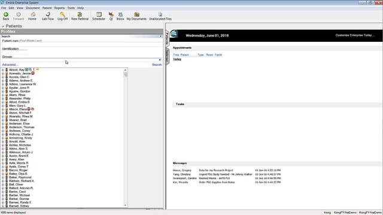Expand the Aguirre, Gordon tree node
This screenshot has height=215, width=383.
3,91
